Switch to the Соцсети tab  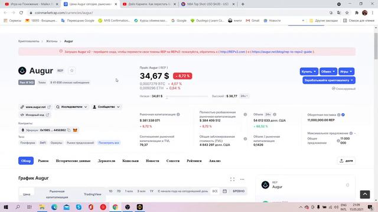click(173, 161)
